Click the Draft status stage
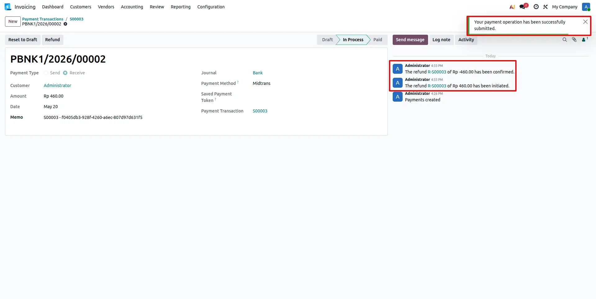The width and height of the screenshot is (596, 299). coord(327,40)
